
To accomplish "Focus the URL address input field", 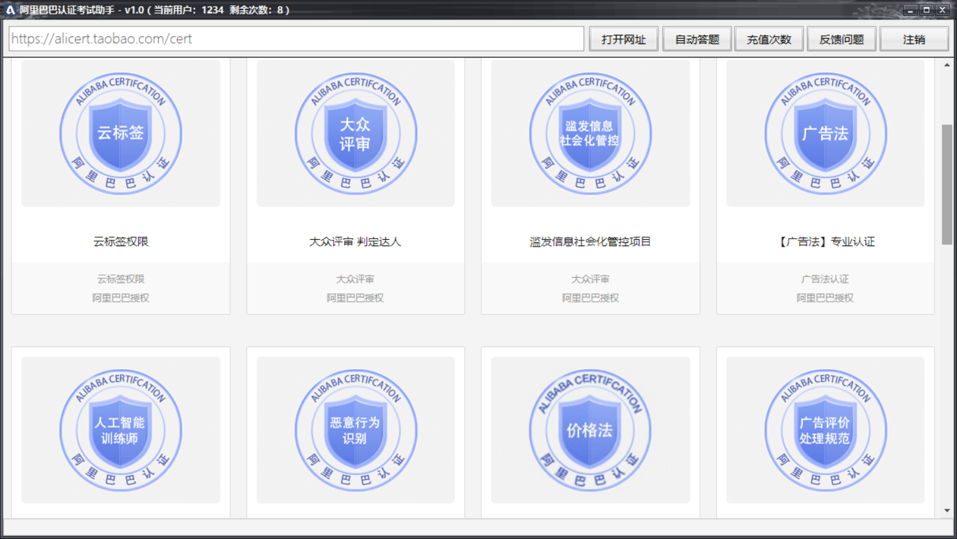I will tap(296, 39).
